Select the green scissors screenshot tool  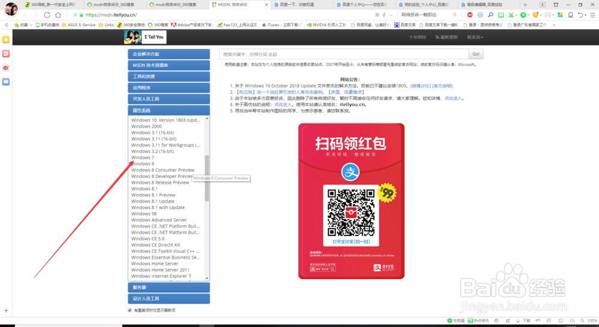pyautogui.click(x=511, y=15)
